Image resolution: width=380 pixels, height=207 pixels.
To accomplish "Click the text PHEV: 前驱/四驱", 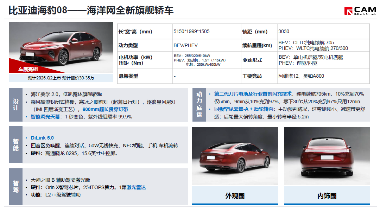I will pos(298,63).
